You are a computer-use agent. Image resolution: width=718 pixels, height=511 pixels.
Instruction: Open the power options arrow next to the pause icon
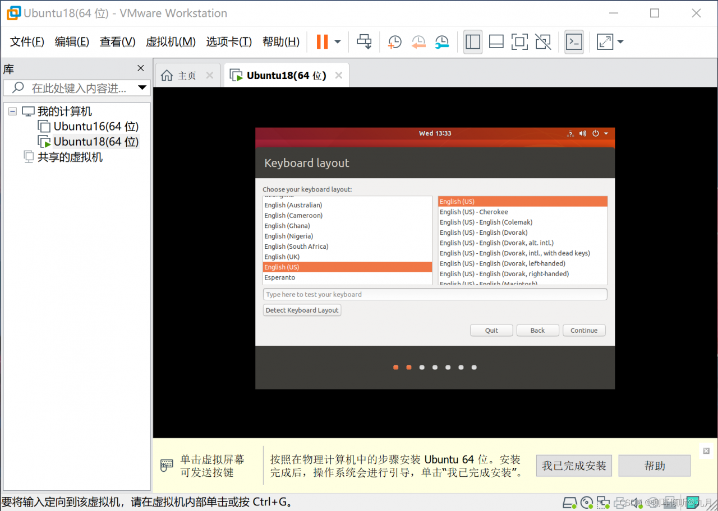(338, 41)
